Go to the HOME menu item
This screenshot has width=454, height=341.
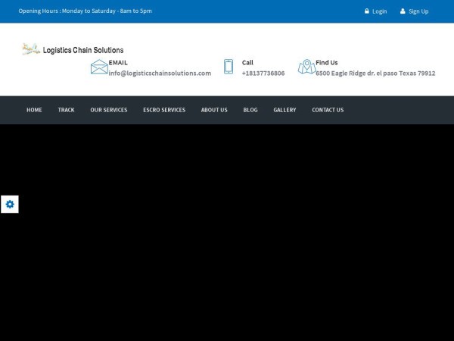point(34,110)
